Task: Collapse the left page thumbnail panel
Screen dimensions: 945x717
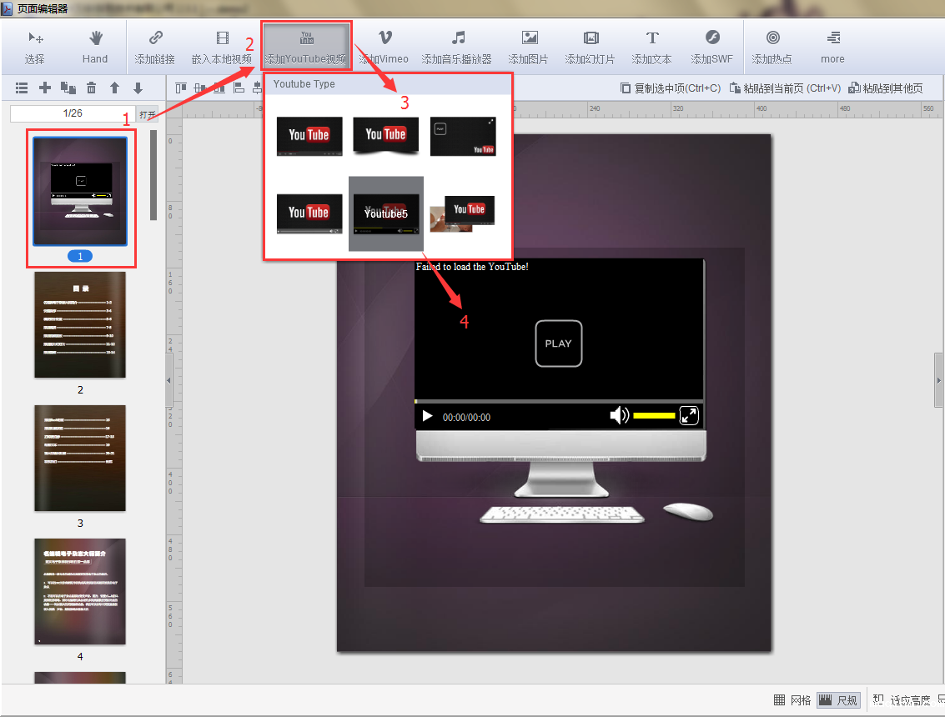Action: 170,379
